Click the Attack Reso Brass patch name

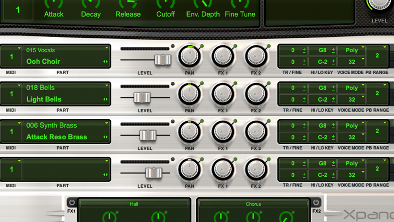(x=56, y=137)
